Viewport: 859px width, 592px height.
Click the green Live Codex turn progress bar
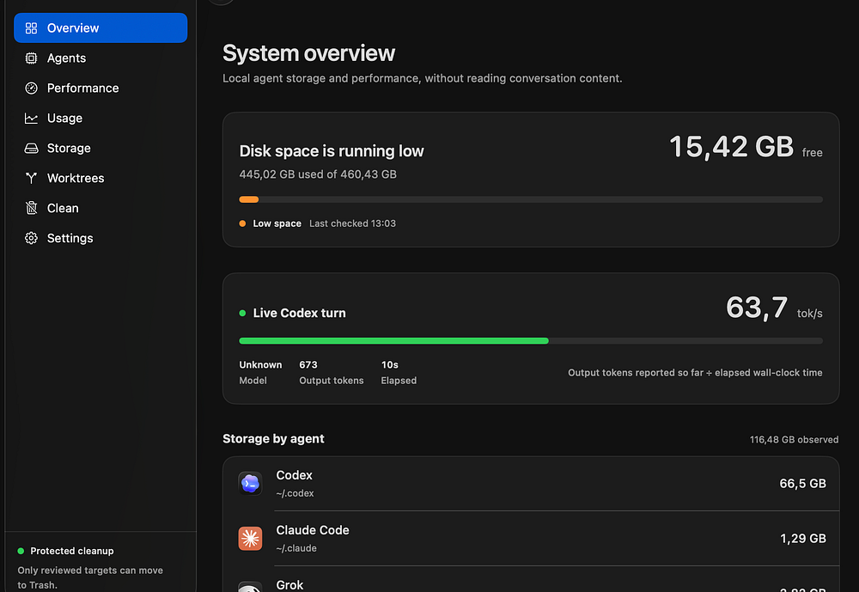pos(531,341)
